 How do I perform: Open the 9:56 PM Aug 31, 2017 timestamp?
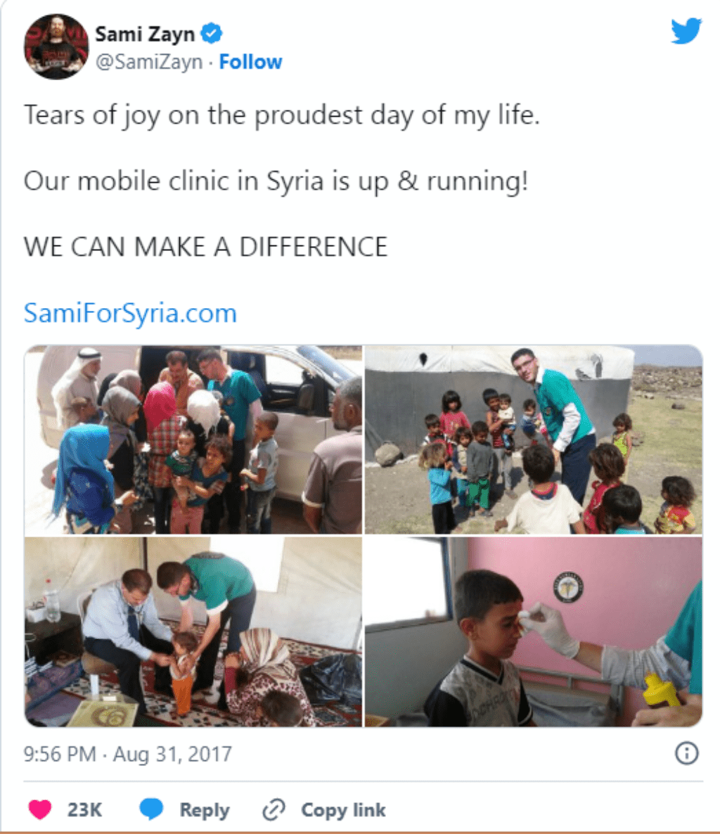pyautogui.click(x=128, y=754)
